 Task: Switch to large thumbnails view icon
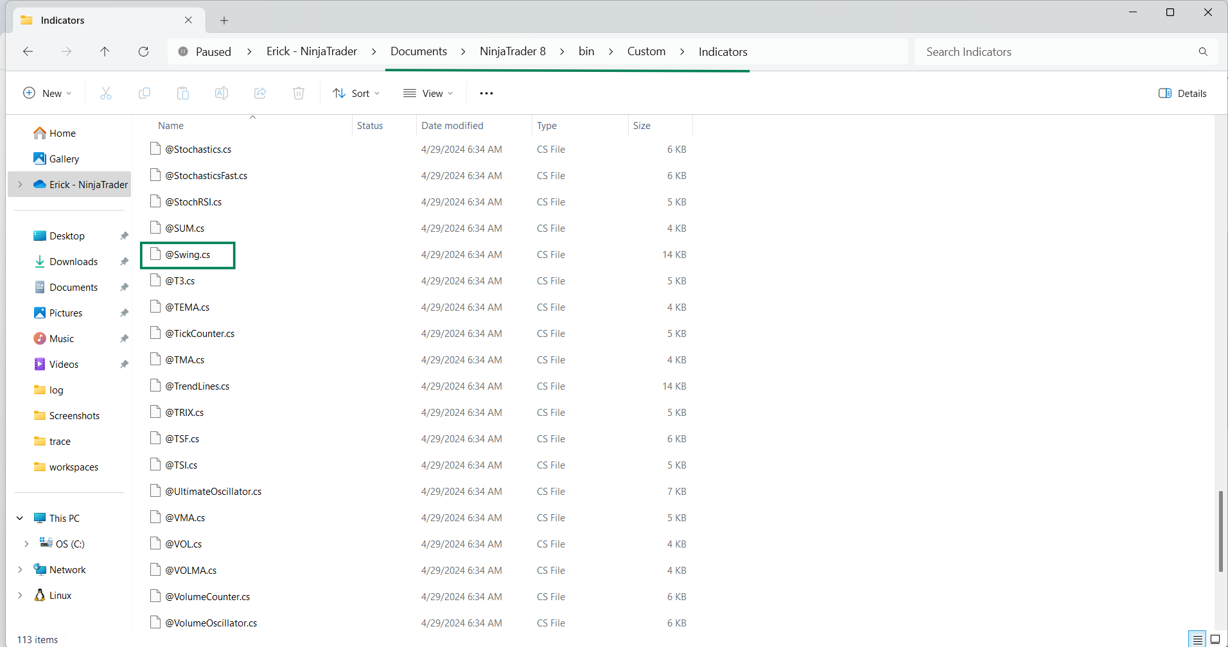1215,639
